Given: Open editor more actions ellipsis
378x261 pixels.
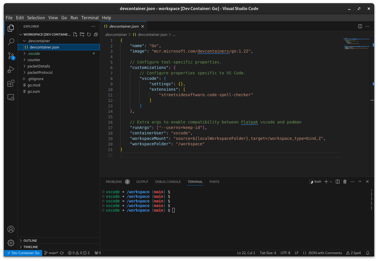Looking at the screenshot, I should (367, 26).
